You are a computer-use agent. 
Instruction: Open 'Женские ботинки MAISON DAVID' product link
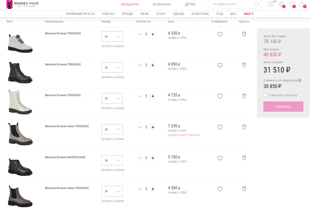point(65,157)
